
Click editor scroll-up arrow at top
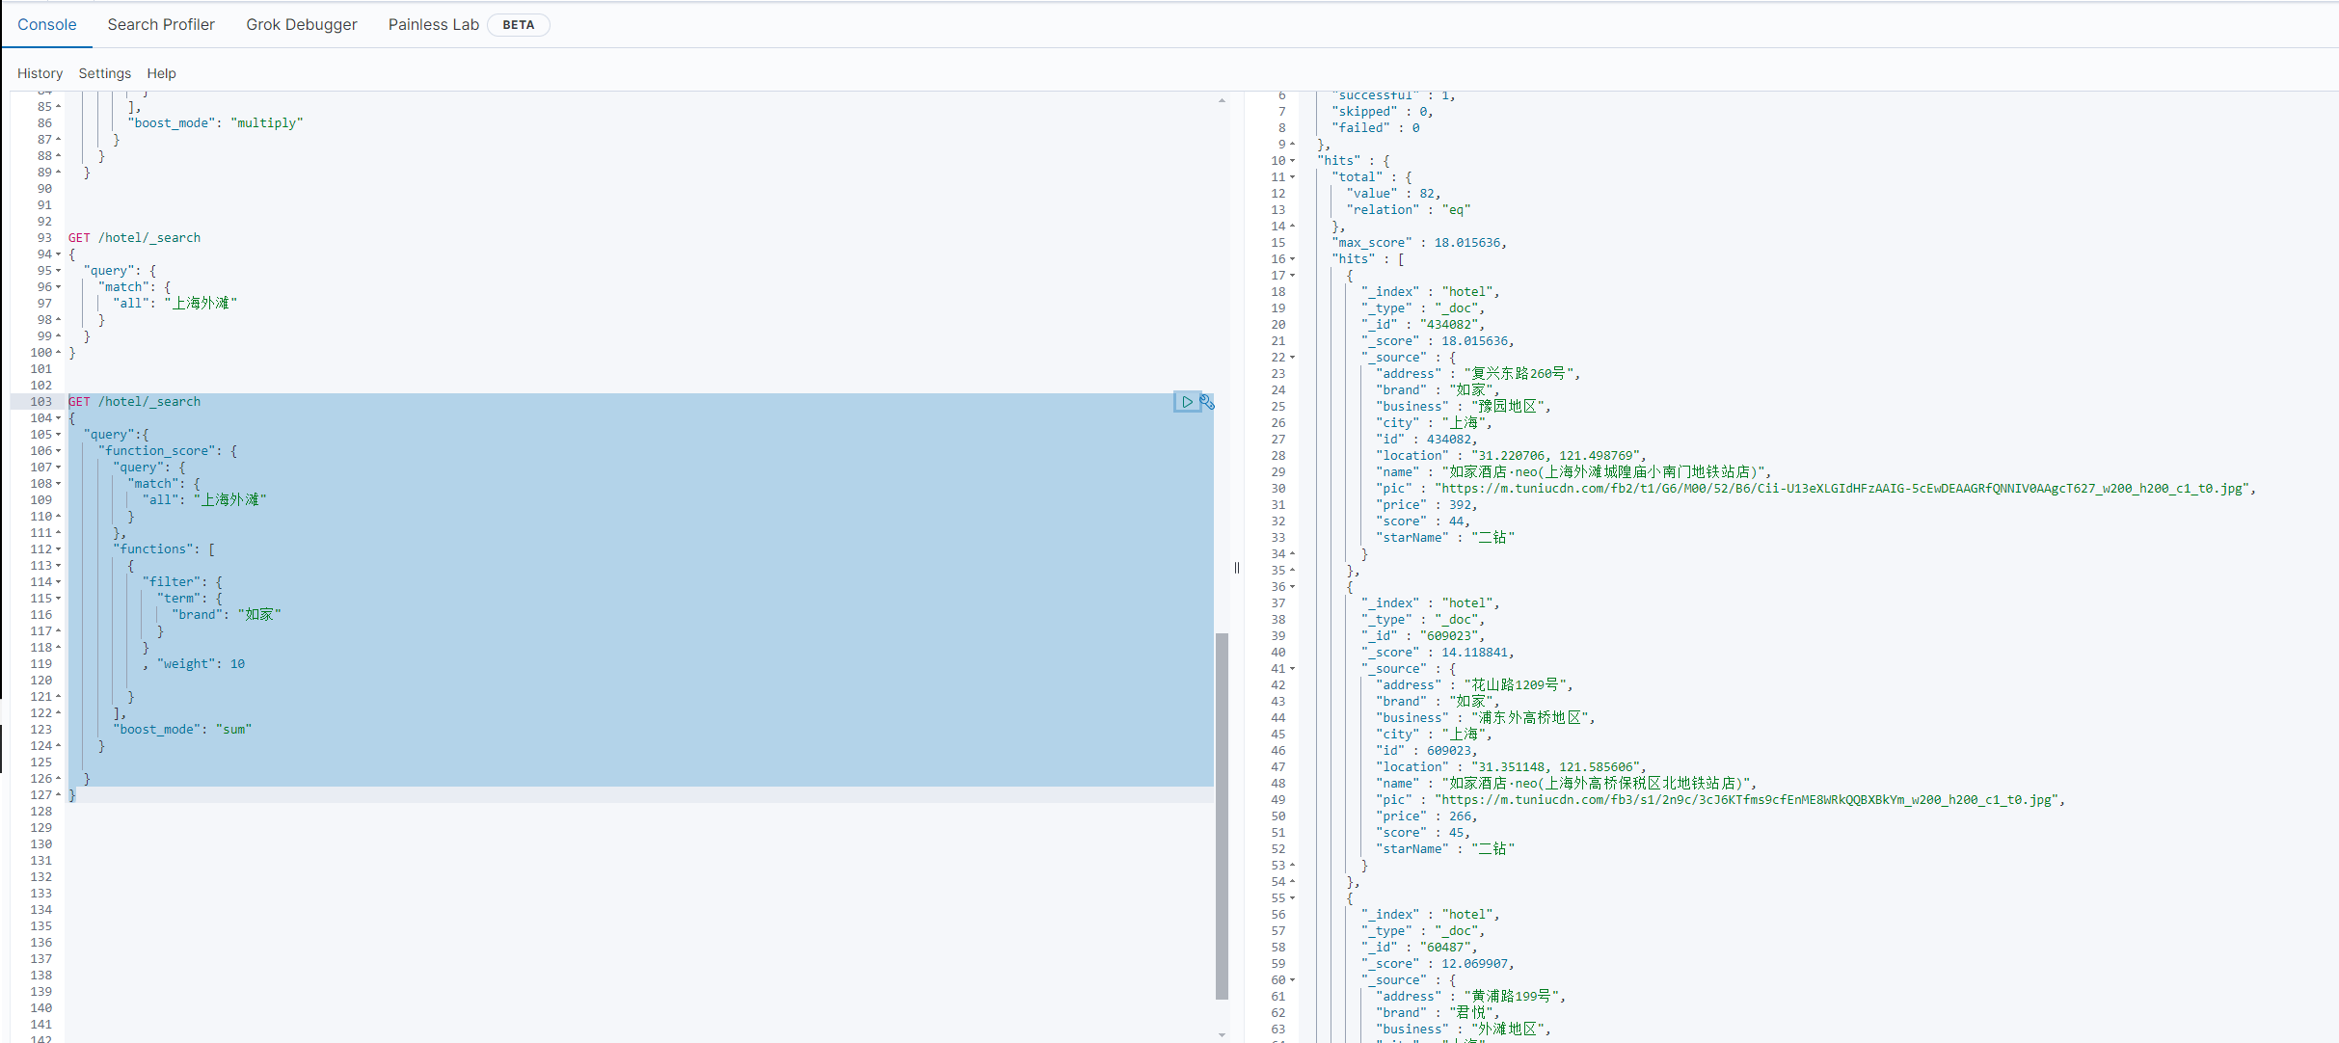1222,100
